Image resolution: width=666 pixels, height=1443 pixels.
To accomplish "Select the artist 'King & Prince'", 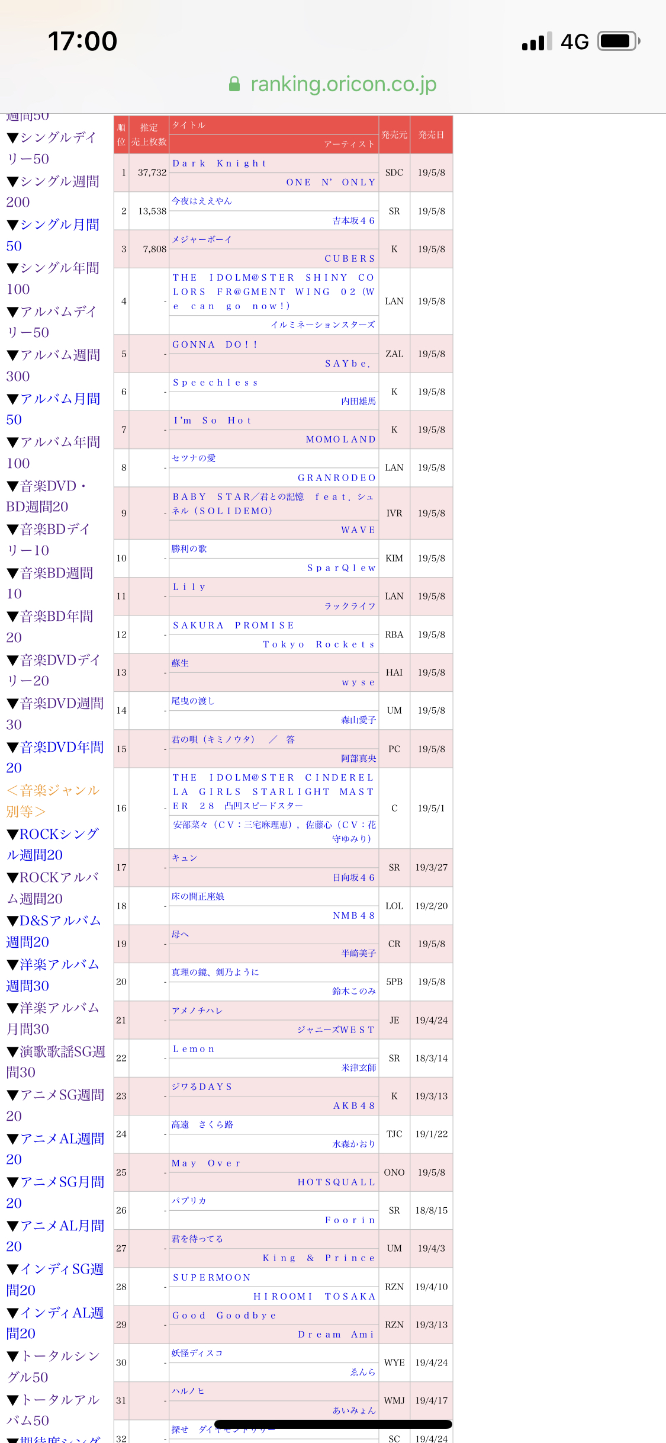I will (319, 1258).
